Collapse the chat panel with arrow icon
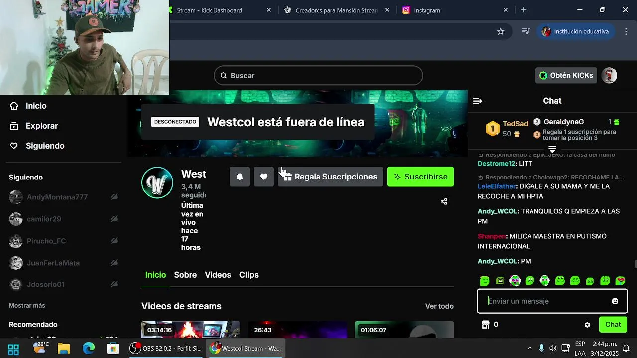 tap(478, 101)
